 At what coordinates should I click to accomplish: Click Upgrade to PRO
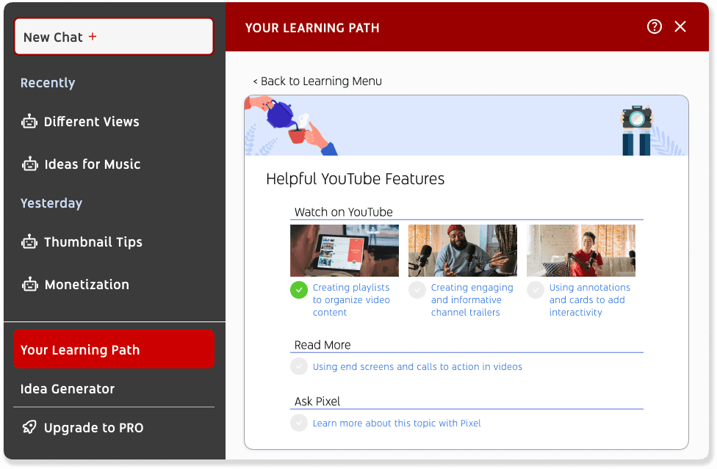click(94, 428)
